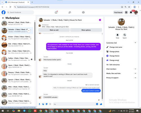Reload the page
Image resolution: width=141 pixels, height=113 pixels.
click(x=10, y=7)
